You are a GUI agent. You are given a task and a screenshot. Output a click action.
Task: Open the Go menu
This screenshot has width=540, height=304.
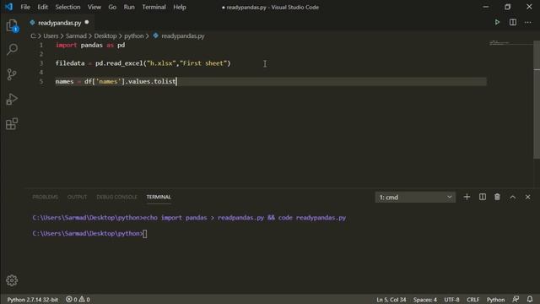[x=112, y=7]
